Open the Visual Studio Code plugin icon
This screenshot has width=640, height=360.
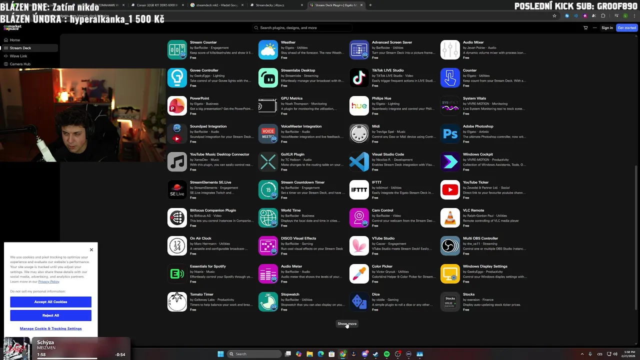[359, 161]
